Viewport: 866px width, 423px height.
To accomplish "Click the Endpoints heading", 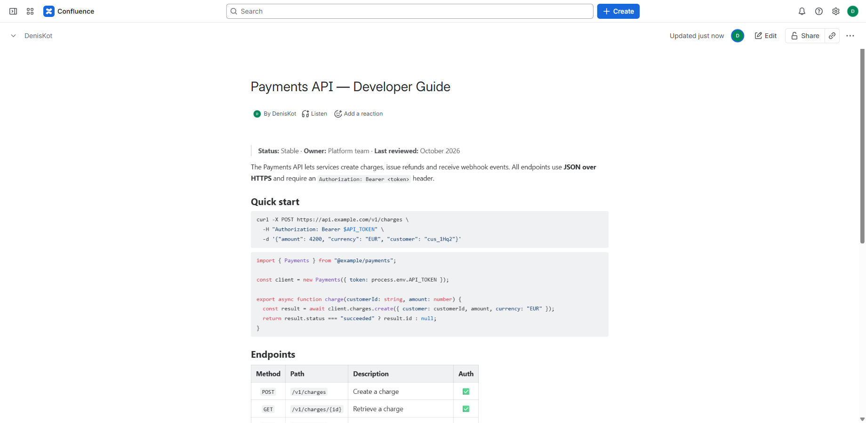I will pos(273,354).
